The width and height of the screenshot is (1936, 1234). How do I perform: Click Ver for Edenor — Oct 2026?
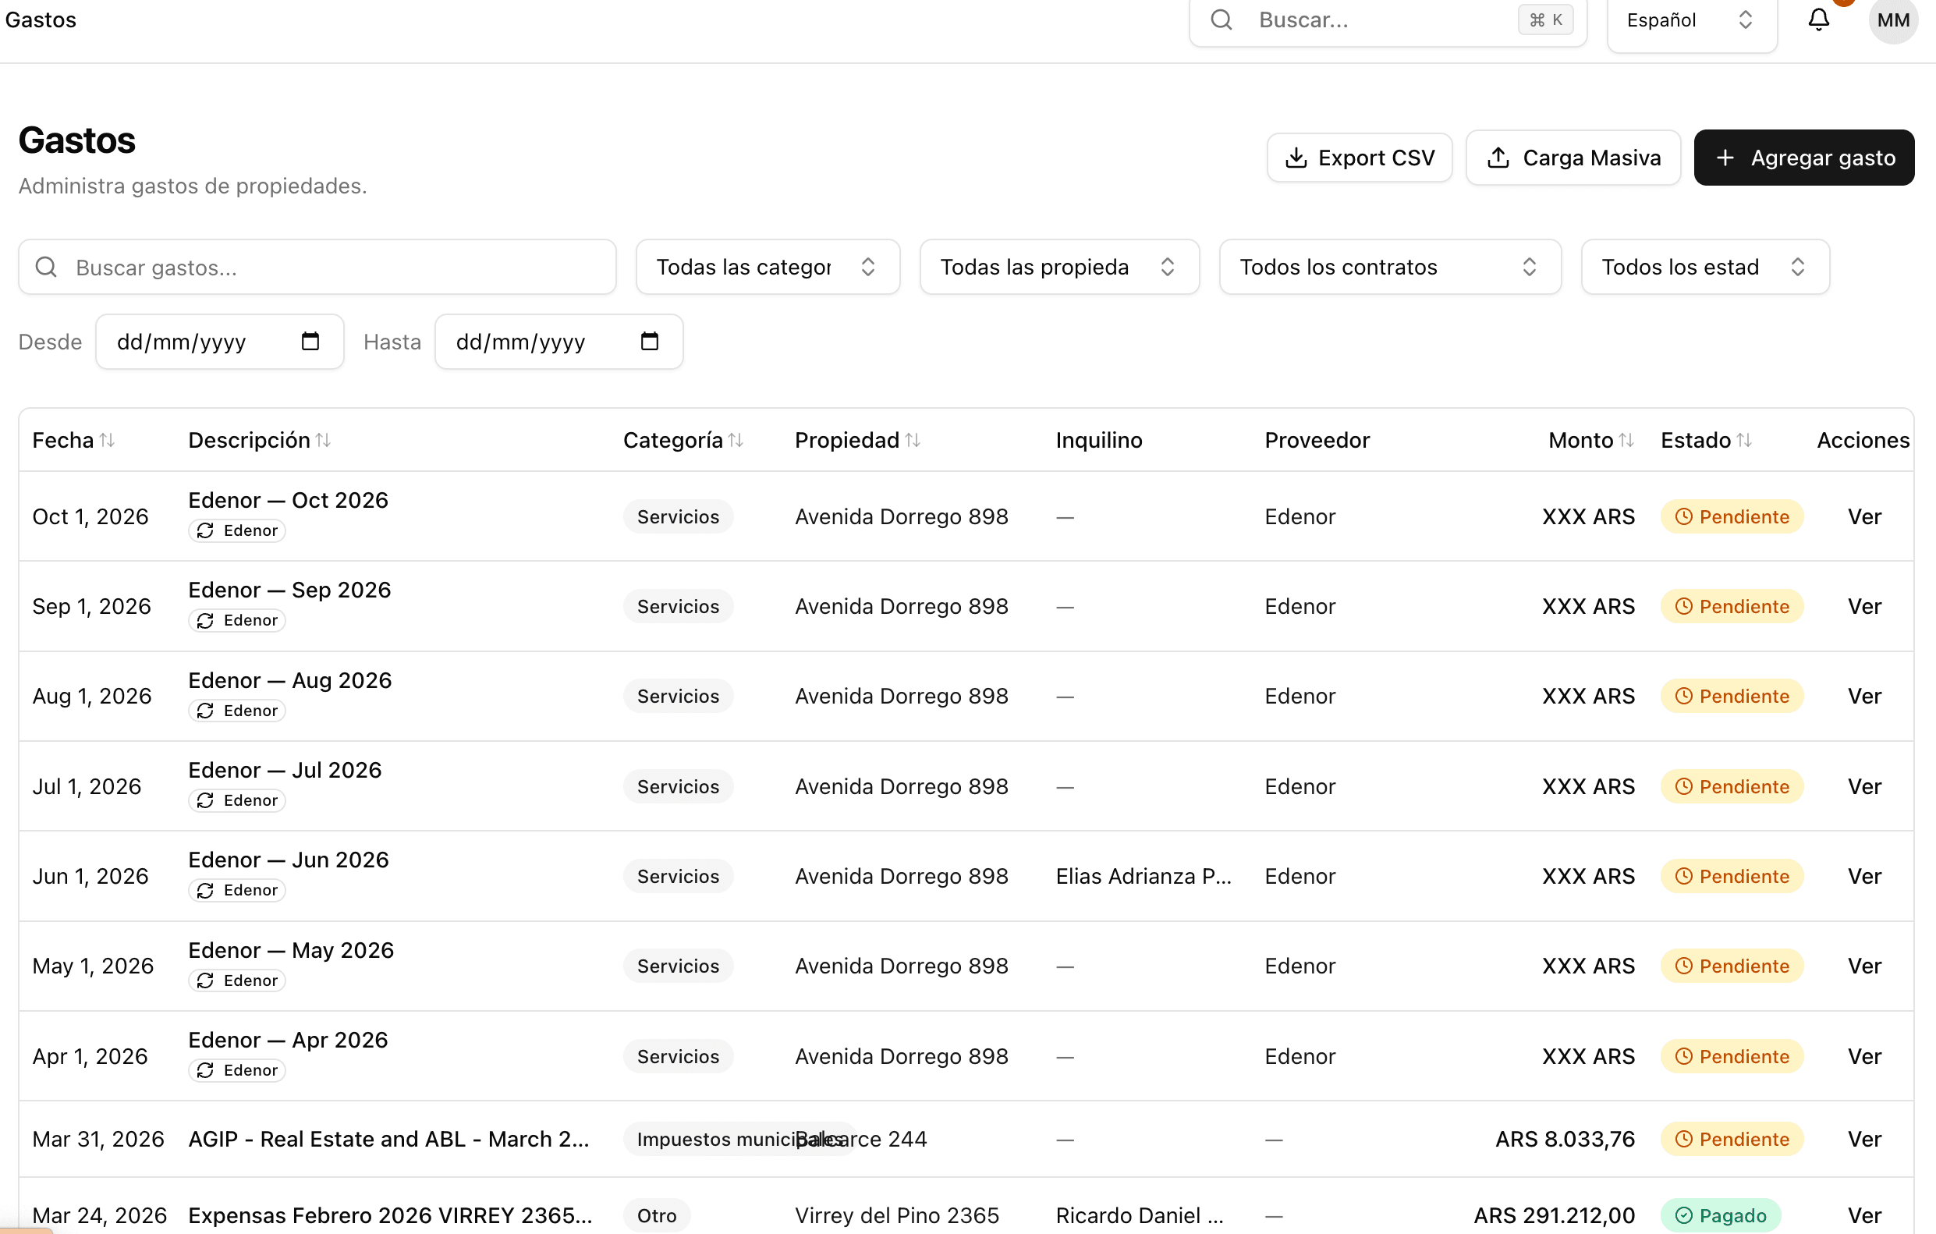point(1863,517)
